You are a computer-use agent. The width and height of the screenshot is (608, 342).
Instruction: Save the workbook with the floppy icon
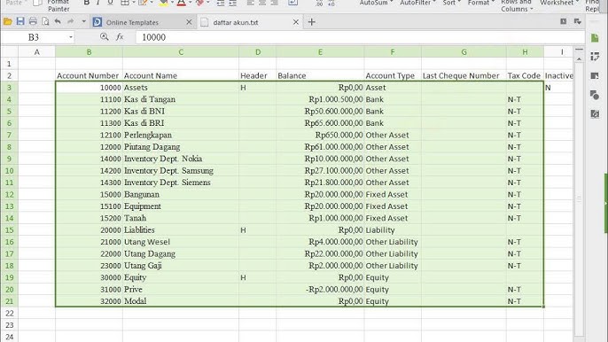coord(20,22)
